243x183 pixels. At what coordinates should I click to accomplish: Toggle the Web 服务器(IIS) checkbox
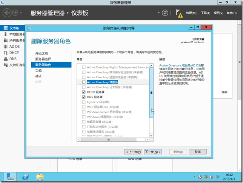click(84, 107)
